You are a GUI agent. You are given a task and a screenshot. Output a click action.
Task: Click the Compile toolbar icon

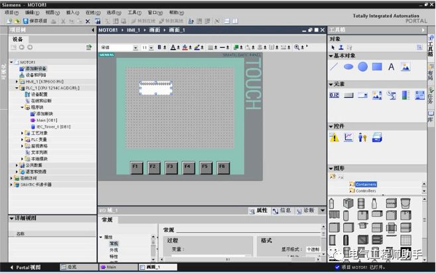point(97,21)
